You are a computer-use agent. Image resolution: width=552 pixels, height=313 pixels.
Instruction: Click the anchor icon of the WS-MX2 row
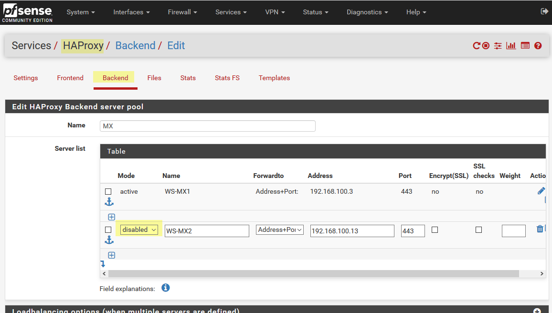[109, 240]
